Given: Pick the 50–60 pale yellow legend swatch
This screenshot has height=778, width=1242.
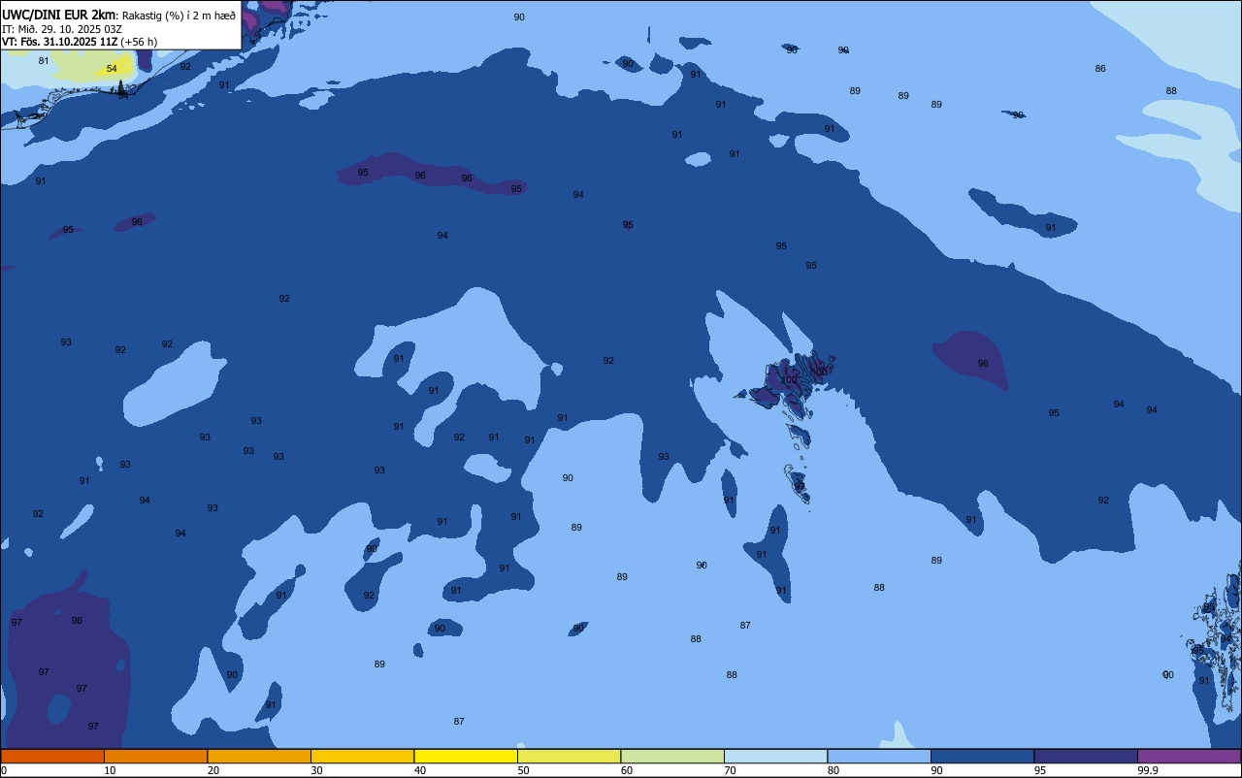Looking at the screenshot, I should pyautogui.click(x=569, y=756).
